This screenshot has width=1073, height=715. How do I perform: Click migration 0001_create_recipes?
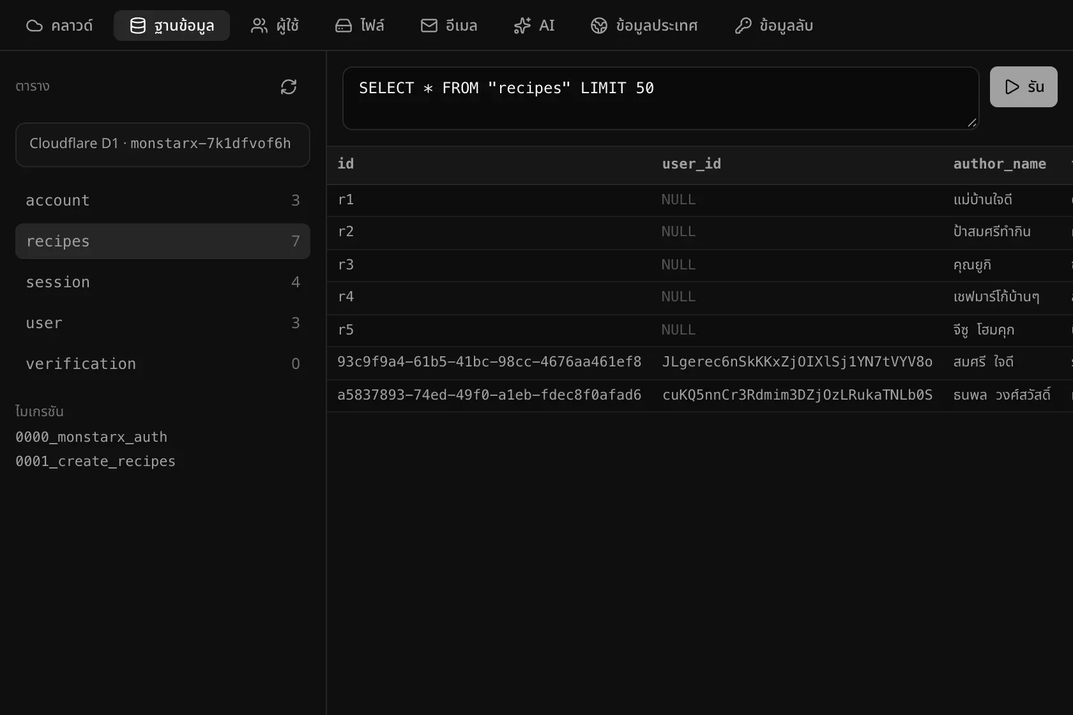click(95, 462)
